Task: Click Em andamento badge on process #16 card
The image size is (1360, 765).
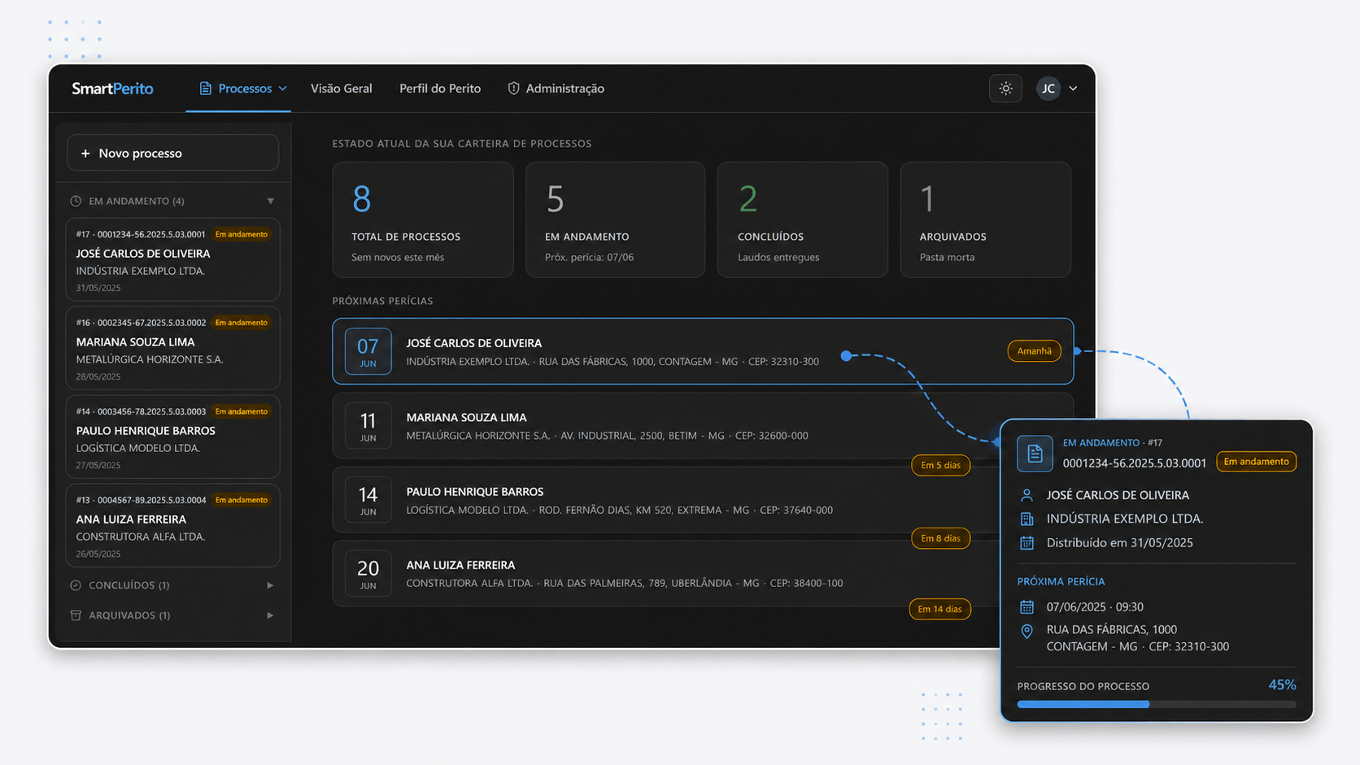Action: (x=242, y=323)
